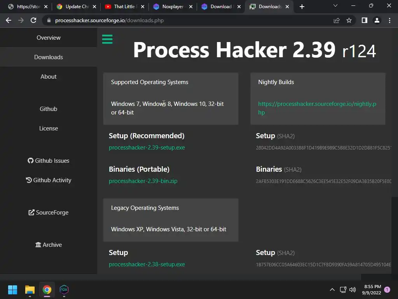Image resolution: width=398 pixels, height=299 pixels.
Task: Open Github Activity sidebar link
Action: pos(49,180)
